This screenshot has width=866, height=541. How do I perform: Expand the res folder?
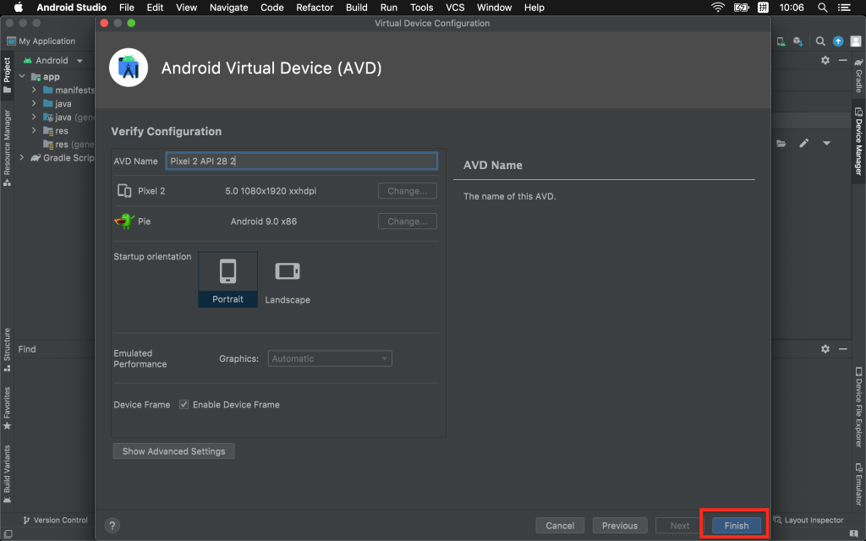[x=34, y=130]
